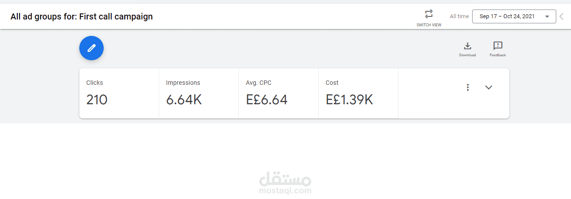Select the Impressions metric label
Image resolution: width=571 pixels, height=199 pixels.
pyautogui.click(x=183, y=83)
